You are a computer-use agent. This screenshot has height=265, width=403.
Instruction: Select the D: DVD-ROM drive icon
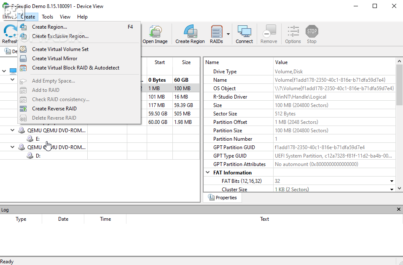pos(30,155)
